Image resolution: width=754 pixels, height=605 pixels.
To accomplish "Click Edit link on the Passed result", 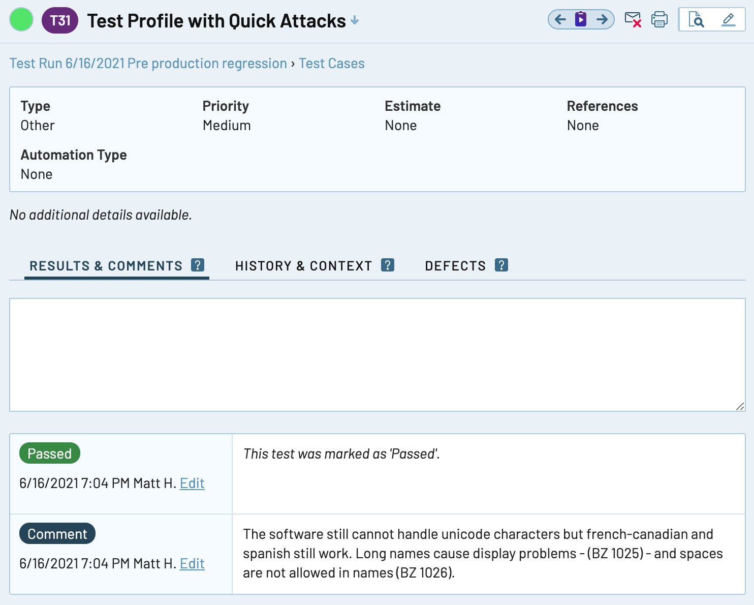I will [192, 483].
